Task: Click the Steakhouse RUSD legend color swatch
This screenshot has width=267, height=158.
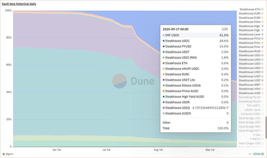Action: (x=262, y=51)
